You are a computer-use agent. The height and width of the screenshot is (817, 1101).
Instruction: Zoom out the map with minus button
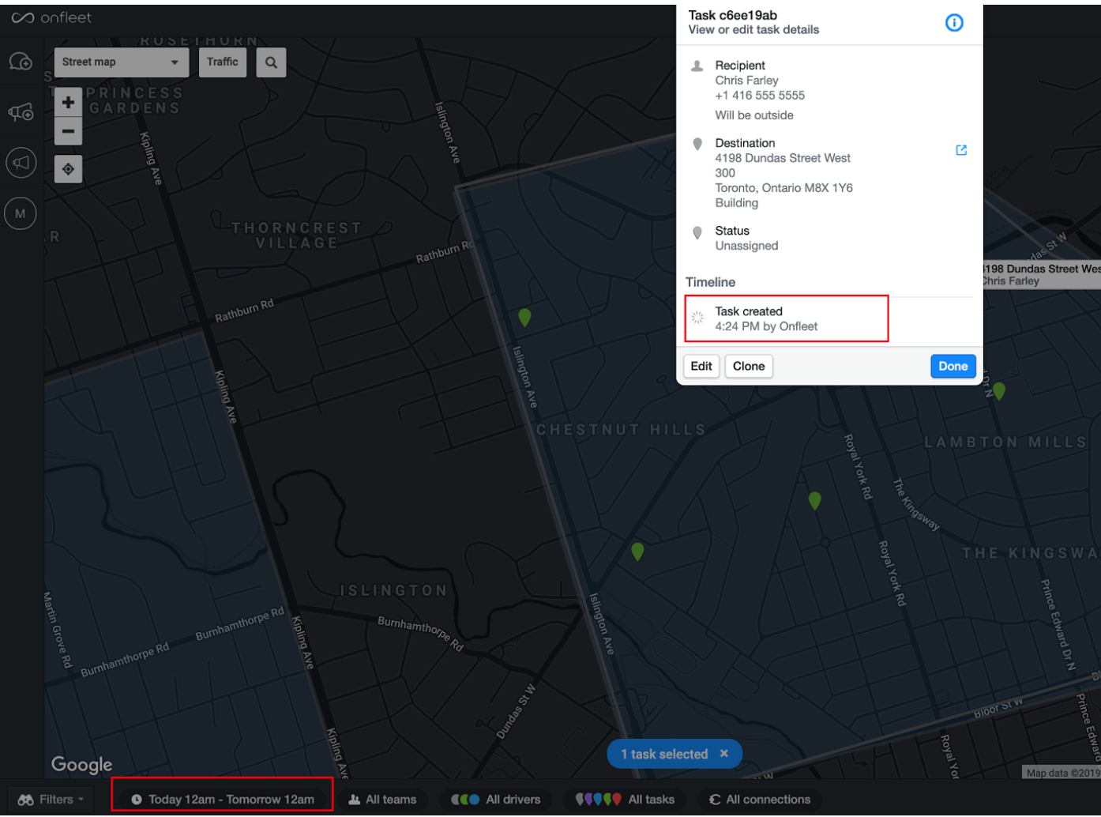tap(69, 131)
